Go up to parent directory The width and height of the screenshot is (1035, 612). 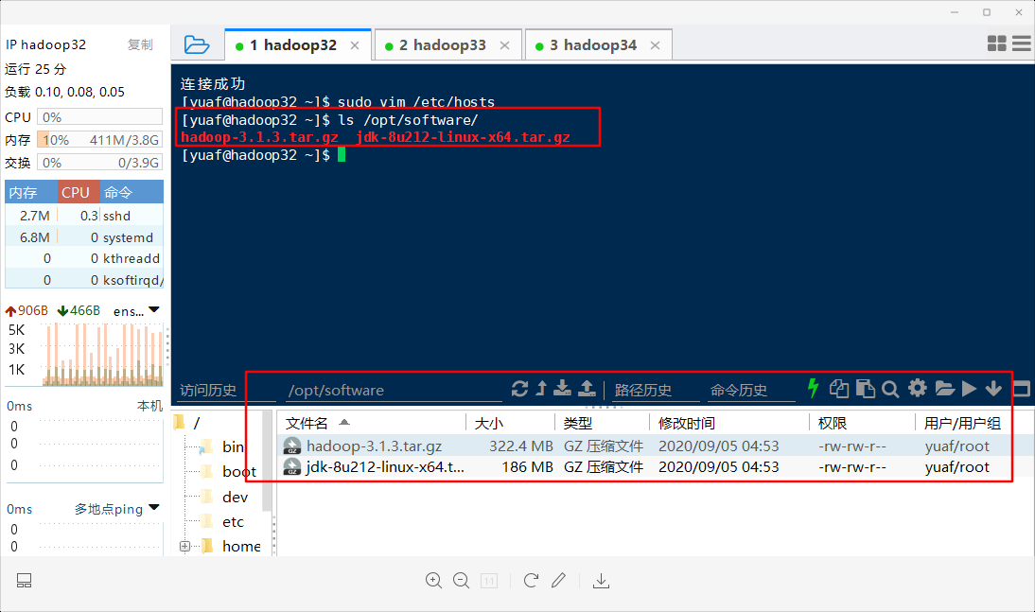point(541,388)
